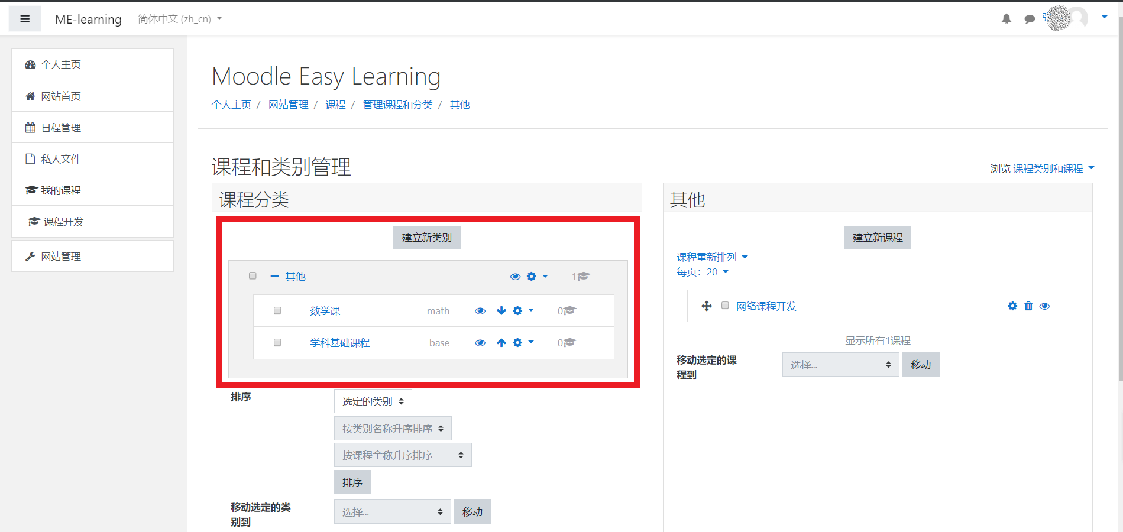Check the 网络课程开发 checkbox
Screen dimensions: 1123x532
point(724,306)
